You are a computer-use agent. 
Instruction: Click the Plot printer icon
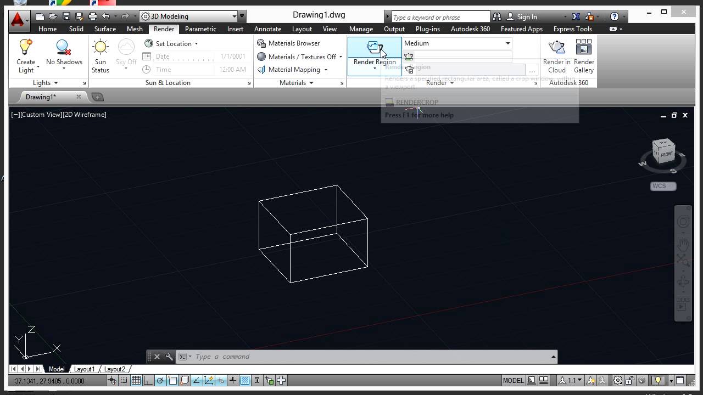point(92,16)
